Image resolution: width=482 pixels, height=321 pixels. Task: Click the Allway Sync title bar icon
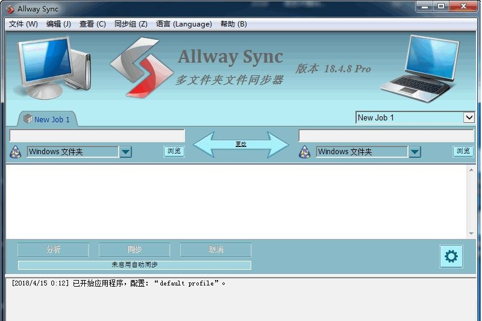10,9
